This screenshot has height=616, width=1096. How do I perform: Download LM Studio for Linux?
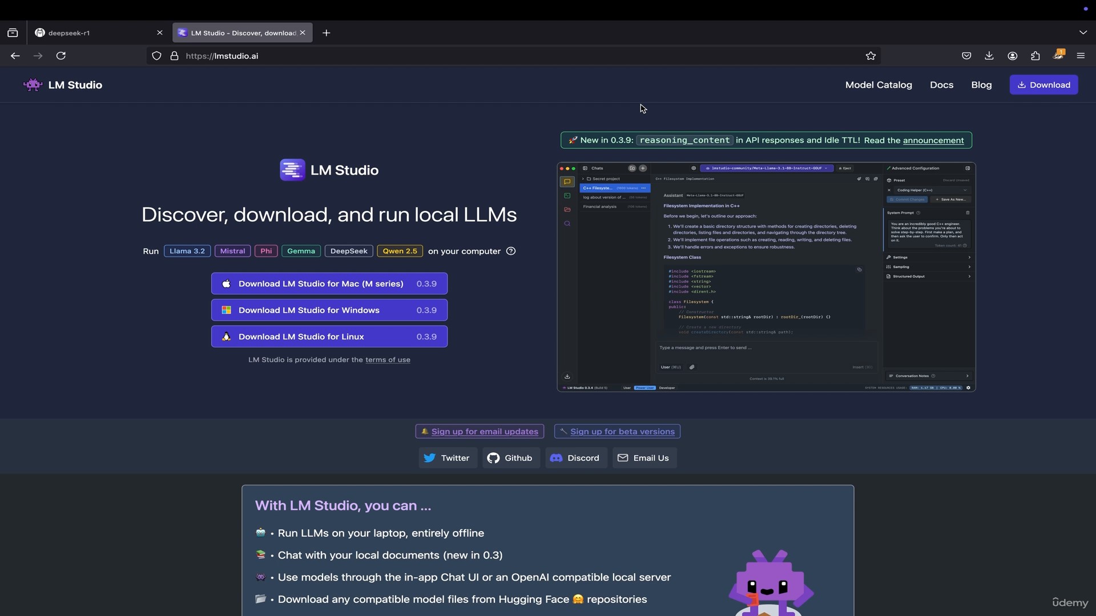[x=329, y=337]
